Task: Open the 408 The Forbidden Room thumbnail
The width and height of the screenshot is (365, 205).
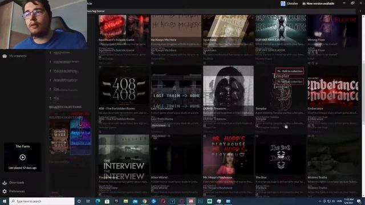Action: coord(124,86)
